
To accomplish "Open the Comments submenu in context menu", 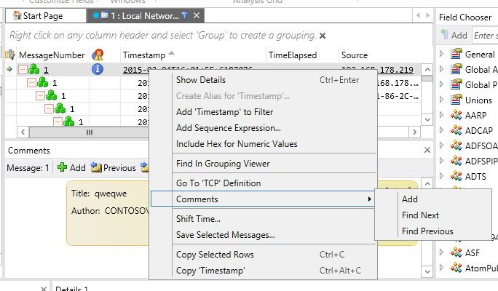I will point(262,199).
